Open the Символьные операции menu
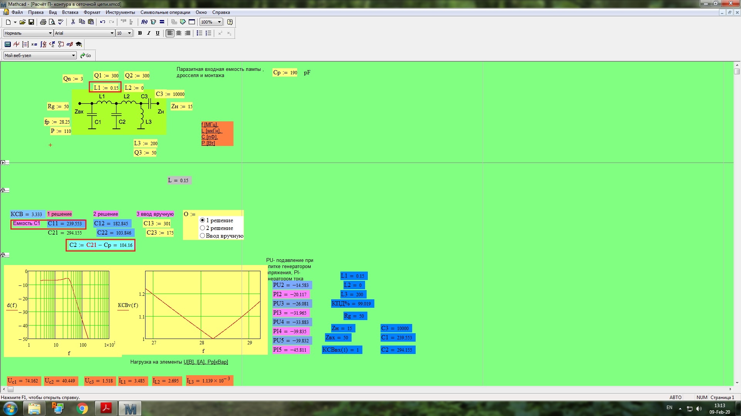Image resolution: width=741 pixels, height=416 pixels. [x=165, y=12]
